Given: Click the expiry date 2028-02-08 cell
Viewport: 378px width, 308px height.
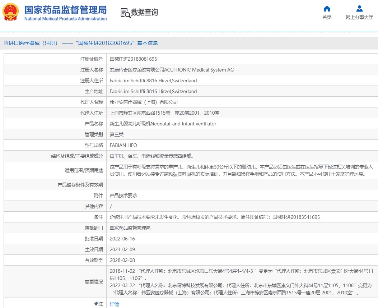Looking at the screenshot, I should [x=122, y=260].
